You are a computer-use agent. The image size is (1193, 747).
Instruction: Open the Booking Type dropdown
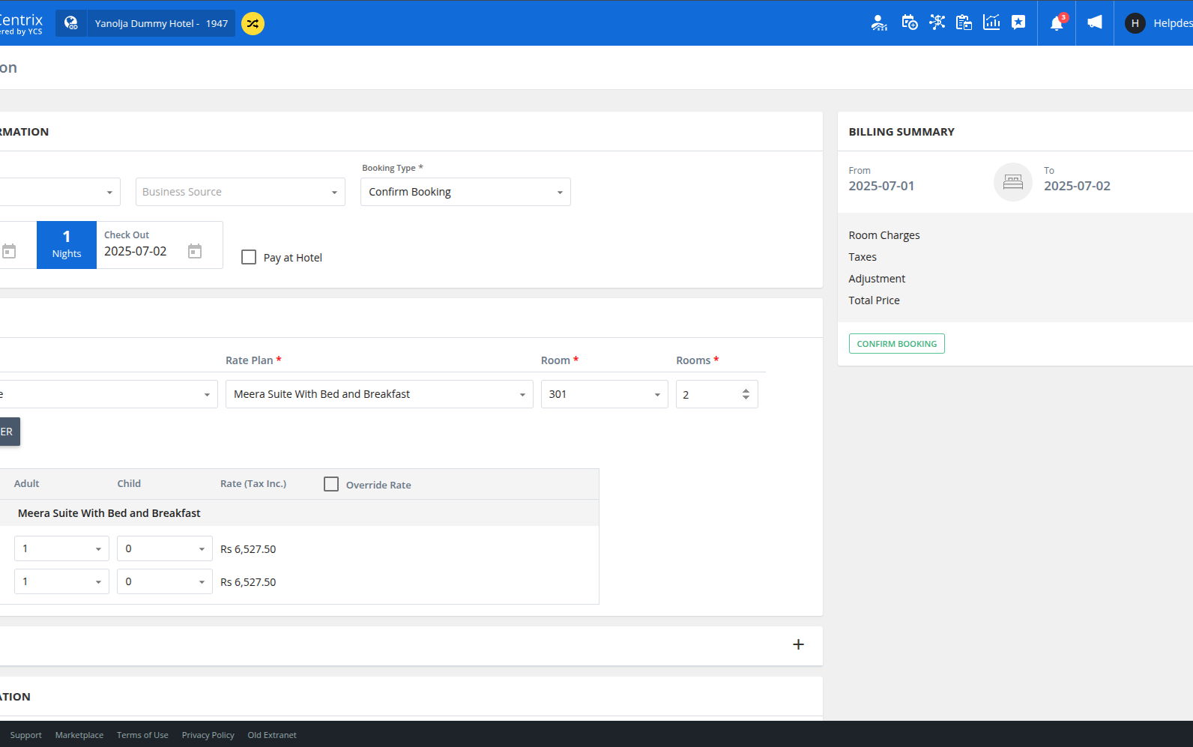click(465, 192)
